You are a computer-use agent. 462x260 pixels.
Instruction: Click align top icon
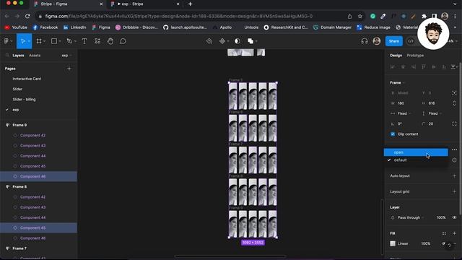[424, 67]
